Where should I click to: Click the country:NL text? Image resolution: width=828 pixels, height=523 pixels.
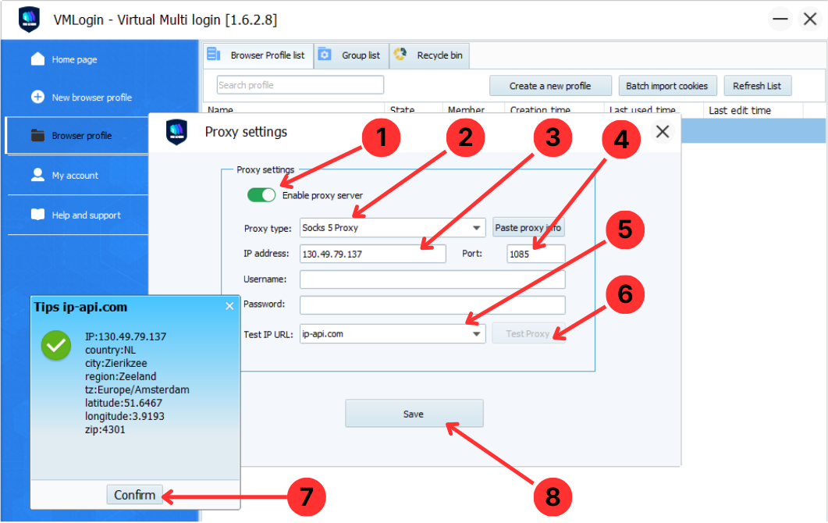110,350
